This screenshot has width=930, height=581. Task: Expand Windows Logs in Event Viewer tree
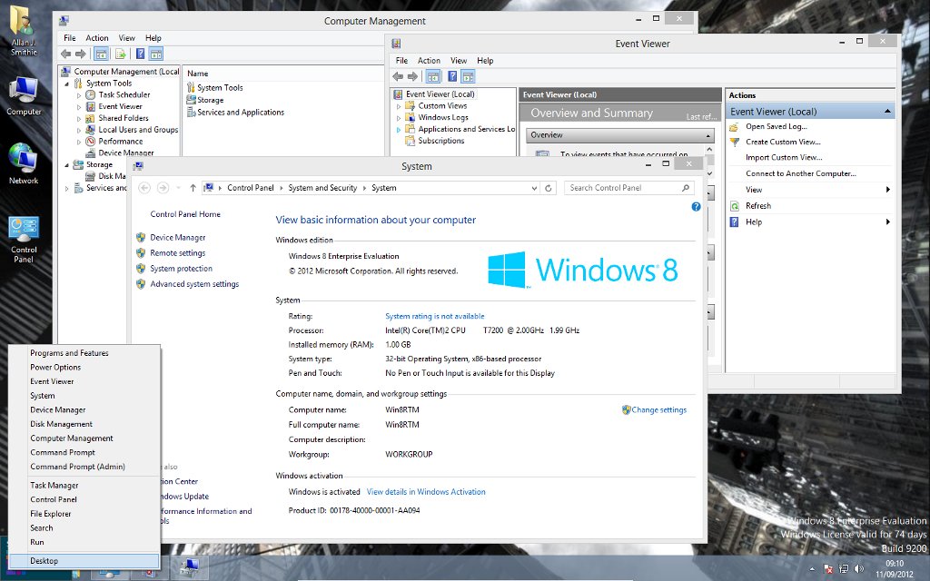(399, 118)
